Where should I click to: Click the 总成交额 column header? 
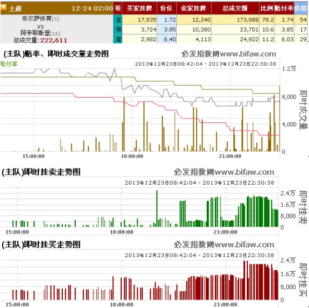click(x=235, y=8)
